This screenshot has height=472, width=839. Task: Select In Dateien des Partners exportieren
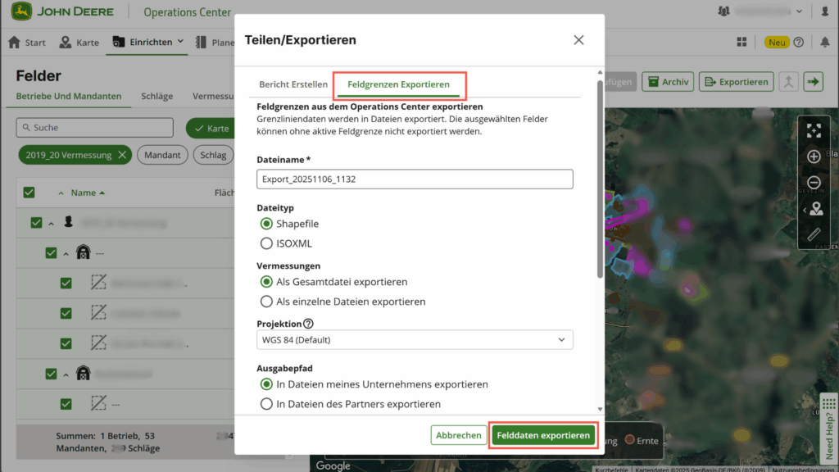[x=266, y=404]
